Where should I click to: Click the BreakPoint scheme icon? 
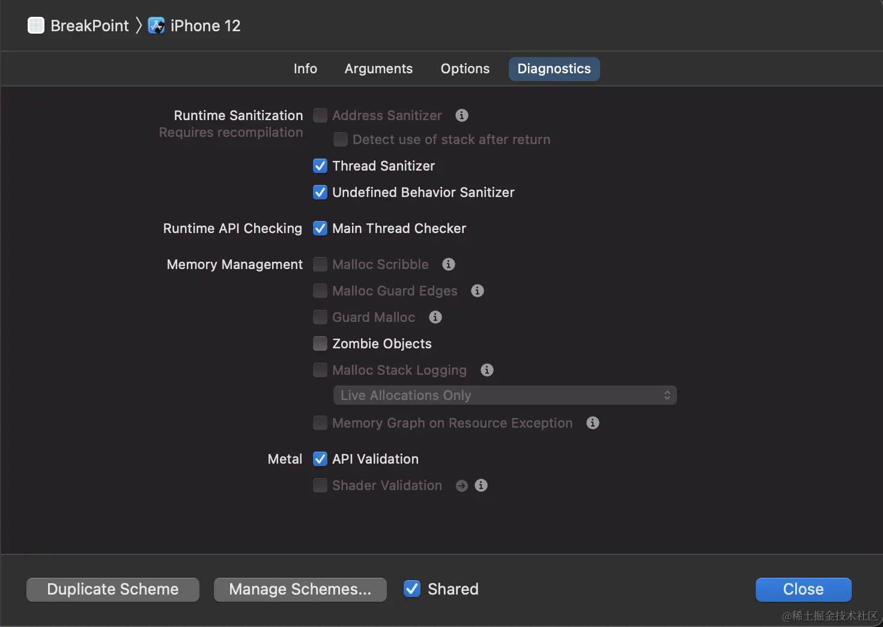[36, 26]
